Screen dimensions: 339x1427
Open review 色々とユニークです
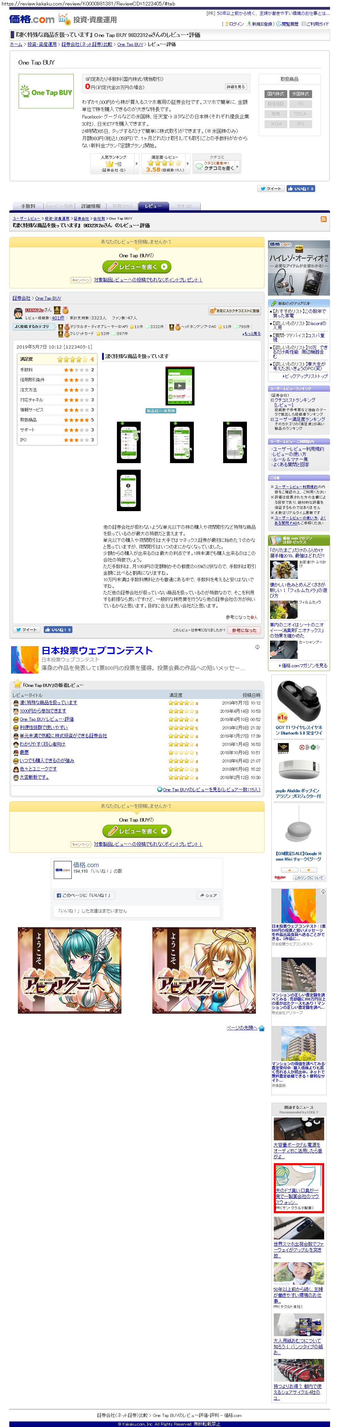click(x=38, y=769)
